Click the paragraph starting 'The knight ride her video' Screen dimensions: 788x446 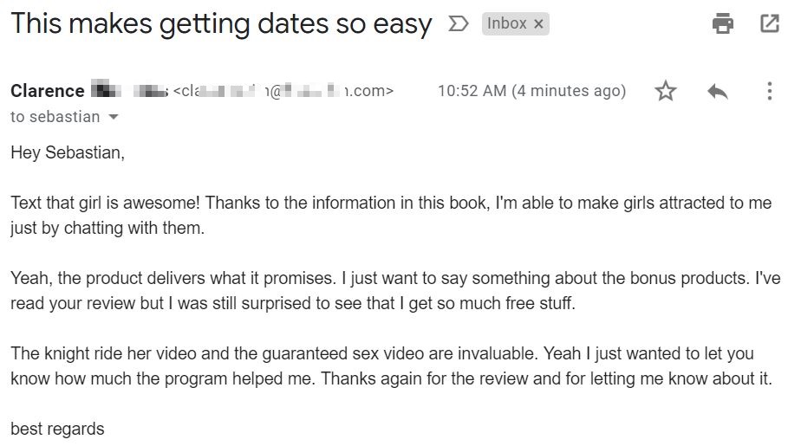[x=392, y=366]
